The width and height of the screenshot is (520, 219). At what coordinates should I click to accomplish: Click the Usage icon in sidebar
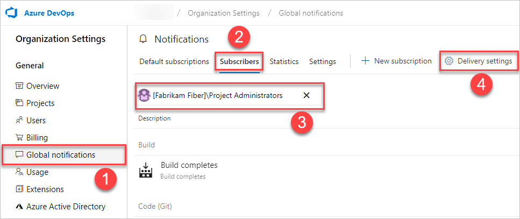(x=19, y=172)
